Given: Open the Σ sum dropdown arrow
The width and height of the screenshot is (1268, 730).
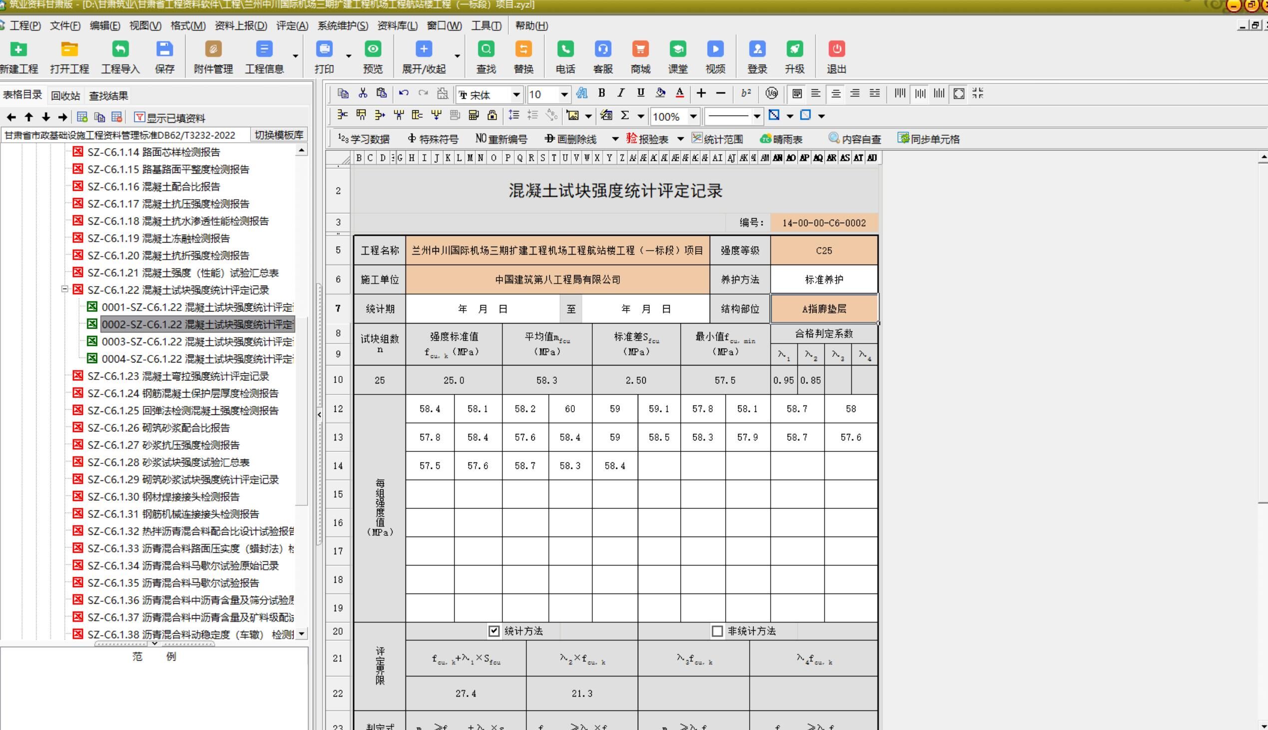Looking at the screenshot, I should (641, 116).
